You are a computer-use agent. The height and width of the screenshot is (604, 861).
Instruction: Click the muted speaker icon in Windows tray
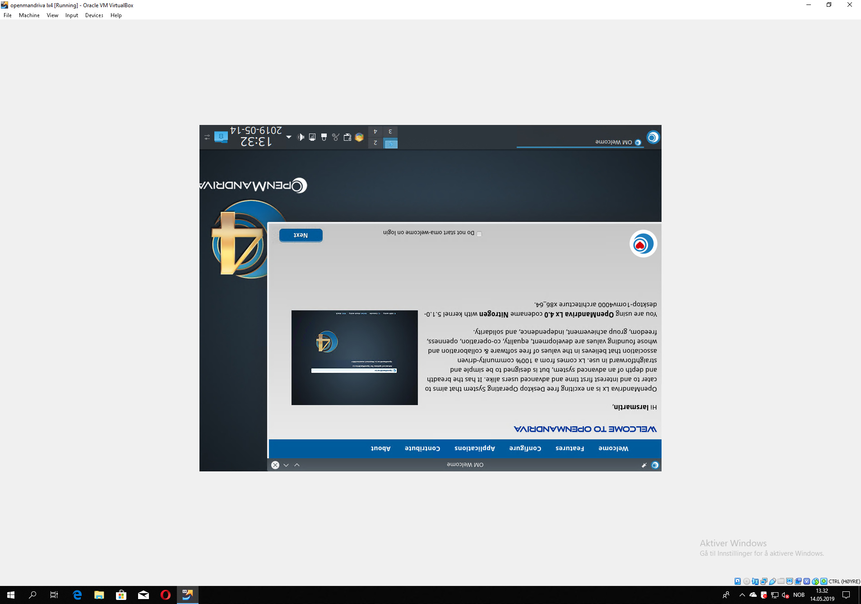tap(786, 595)
